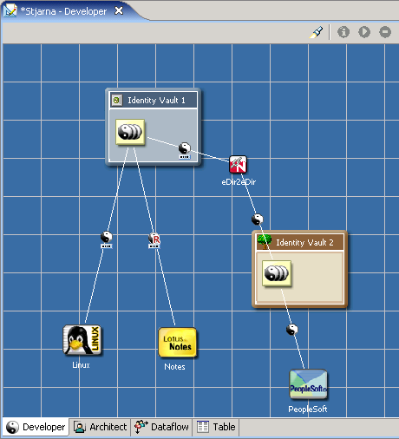Click the Identity Vault 1 title text

(156, 101)
